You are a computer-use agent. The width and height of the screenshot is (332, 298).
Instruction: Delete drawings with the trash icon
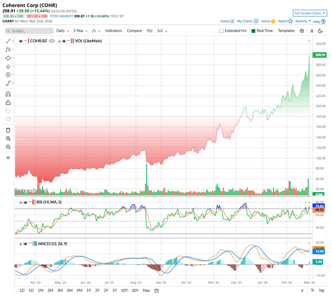[x=8, y=130]
